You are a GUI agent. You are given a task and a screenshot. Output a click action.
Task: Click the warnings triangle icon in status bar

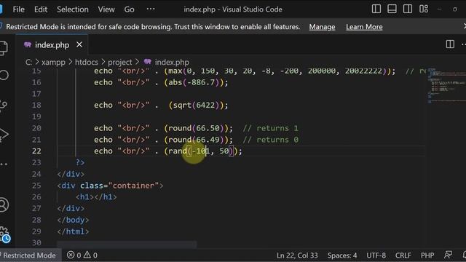87,255
